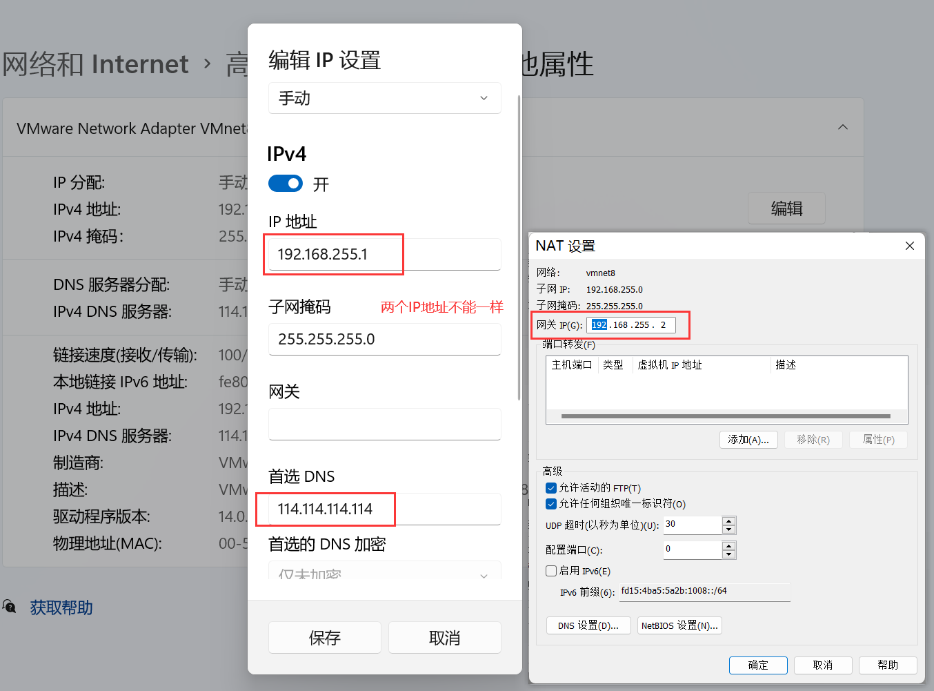Viewport: 934px width, 691px height.
Task: Increase the UDP timeout spinner value
Action: (729, 520)
